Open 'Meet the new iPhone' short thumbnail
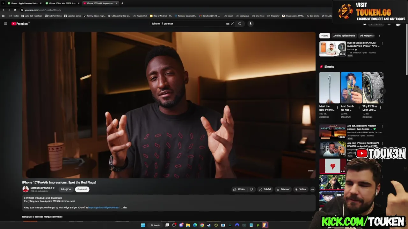 (x=330, y=87)
